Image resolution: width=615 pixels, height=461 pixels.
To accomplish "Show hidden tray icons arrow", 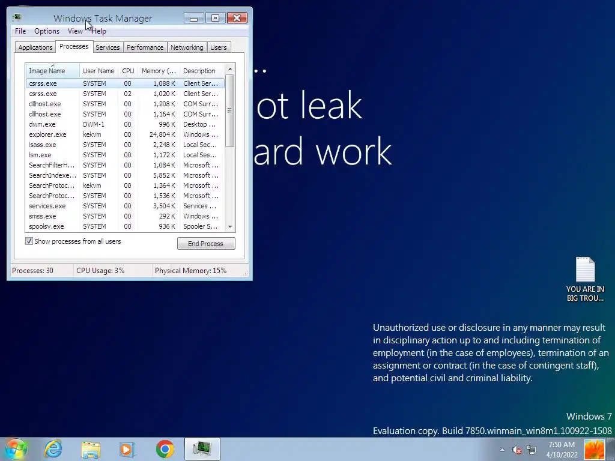I will tap(502, 450).
